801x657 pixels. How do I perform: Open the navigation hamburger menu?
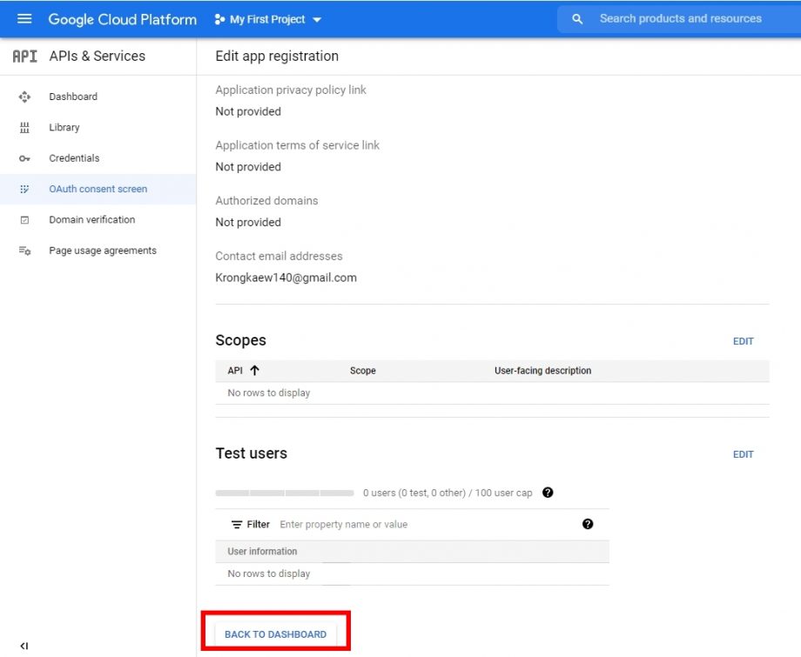coord(24,18)
